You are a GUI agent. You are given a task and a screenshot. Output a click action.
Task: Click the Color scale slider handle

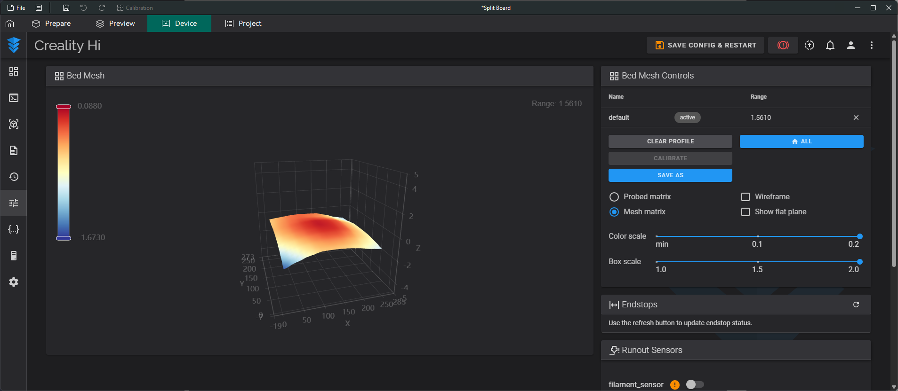pos(860,236)
